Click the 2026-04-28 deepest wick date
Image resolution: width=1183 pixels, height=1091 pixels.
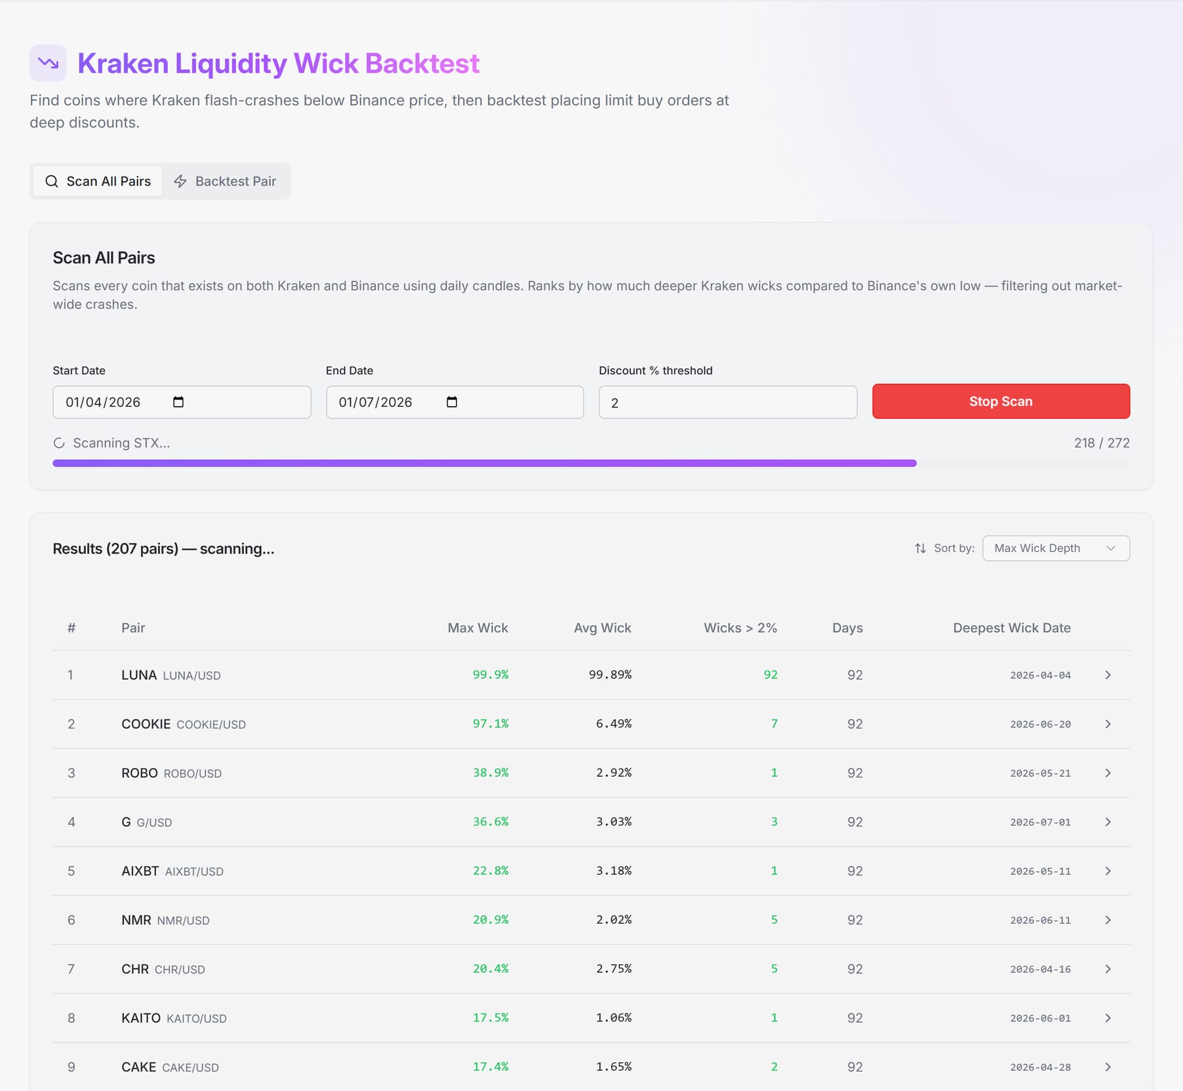[x=1041, y=1067]
